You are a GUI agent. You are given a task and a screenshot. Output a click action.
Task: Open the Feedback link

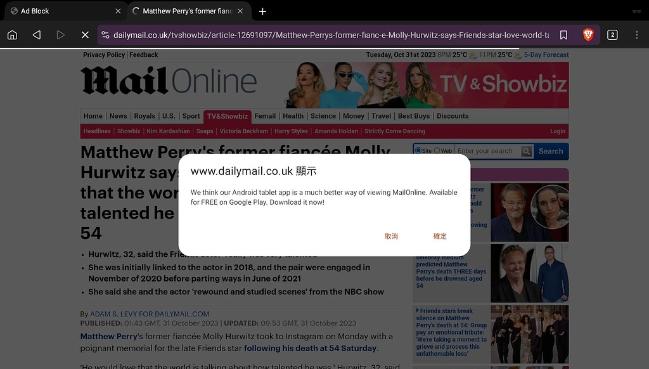144,55
